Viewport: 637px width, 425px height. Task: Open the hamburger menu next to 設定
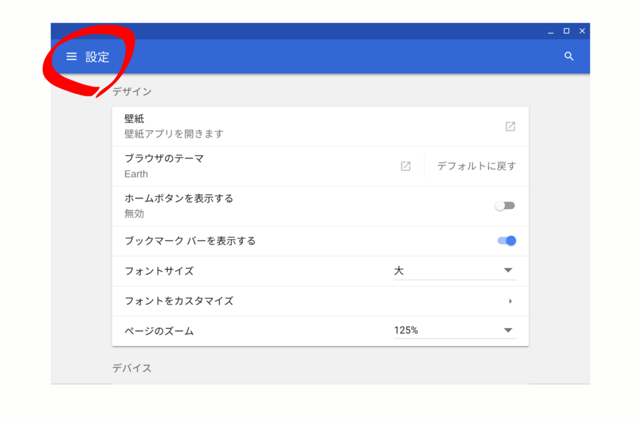[x=72, y=57]
